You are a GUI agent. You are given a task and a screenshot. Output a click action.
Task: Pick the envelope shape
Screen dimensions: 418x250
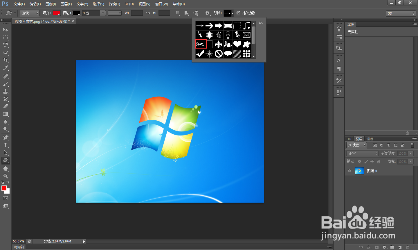(x=246, y=35)
